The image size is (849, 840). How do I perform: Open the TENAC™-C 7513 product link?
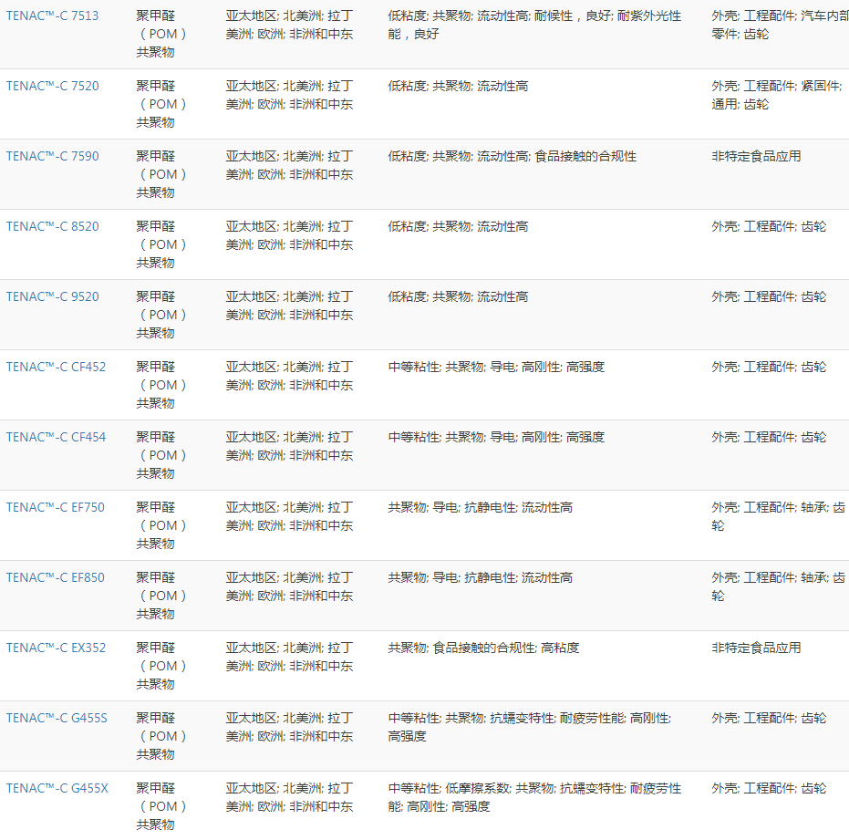(x=52, y=16)
